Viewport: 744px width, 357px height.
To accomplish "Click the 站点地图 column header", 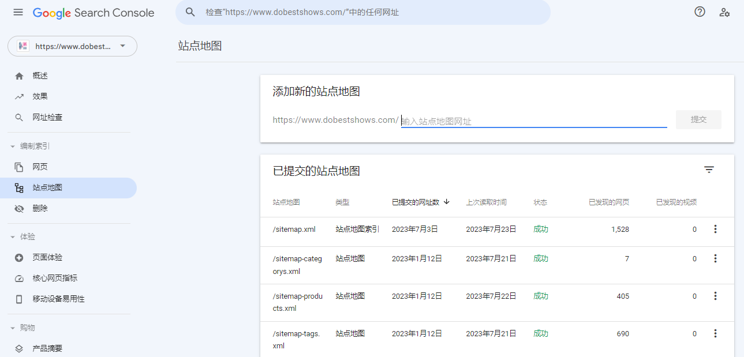I will 286,202.
